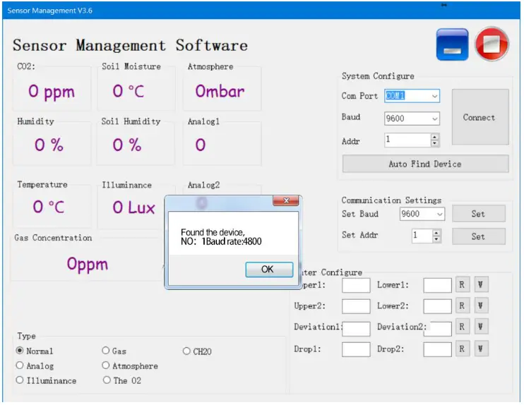
Task: Increase the Addr stepper value
Action: coord(434,137)
